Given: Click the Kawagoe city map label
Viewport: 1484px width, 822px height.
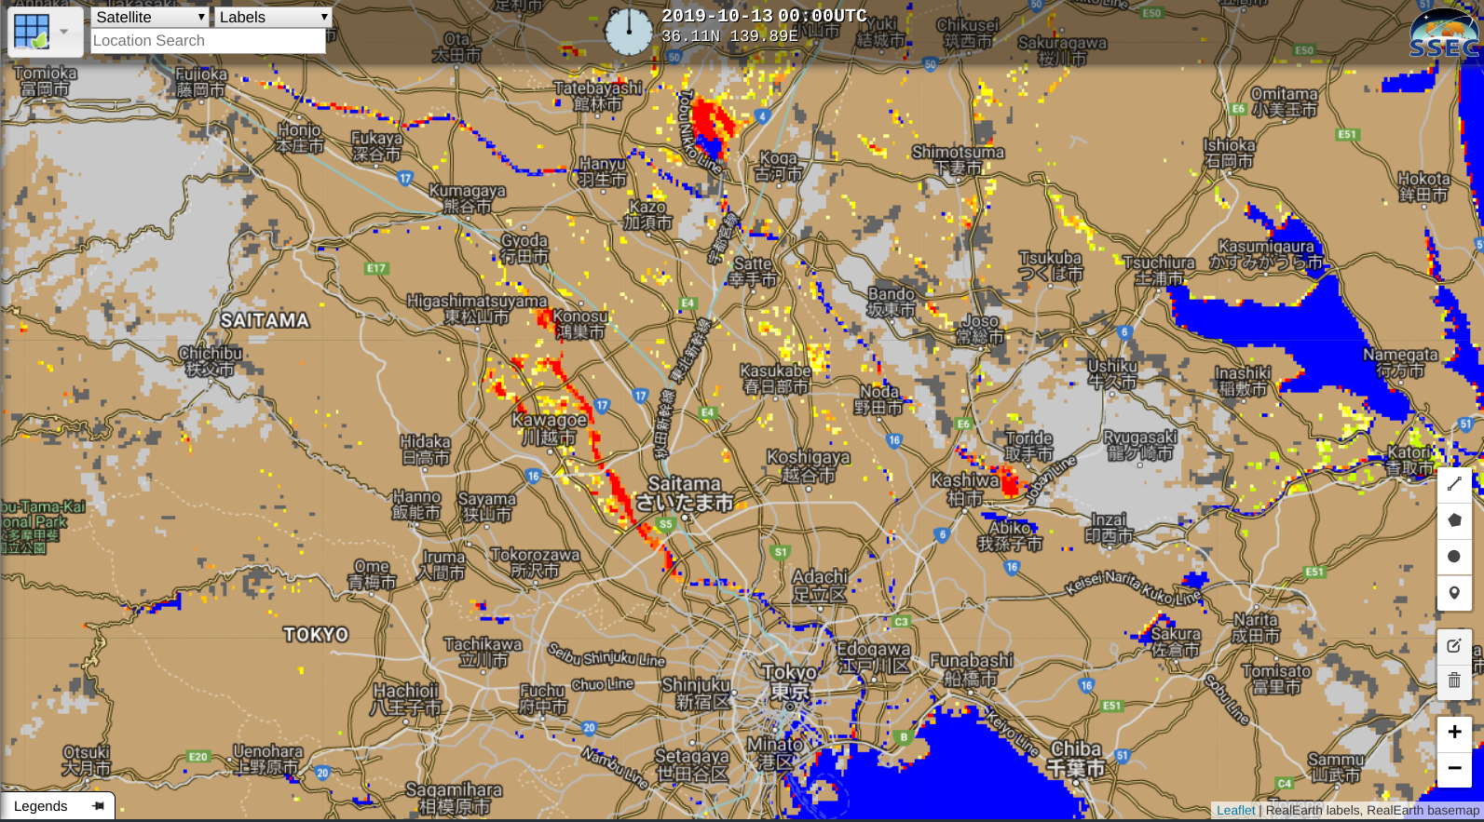Looking at the screenshot, I should pyautogui.click(x=550, y=428).
